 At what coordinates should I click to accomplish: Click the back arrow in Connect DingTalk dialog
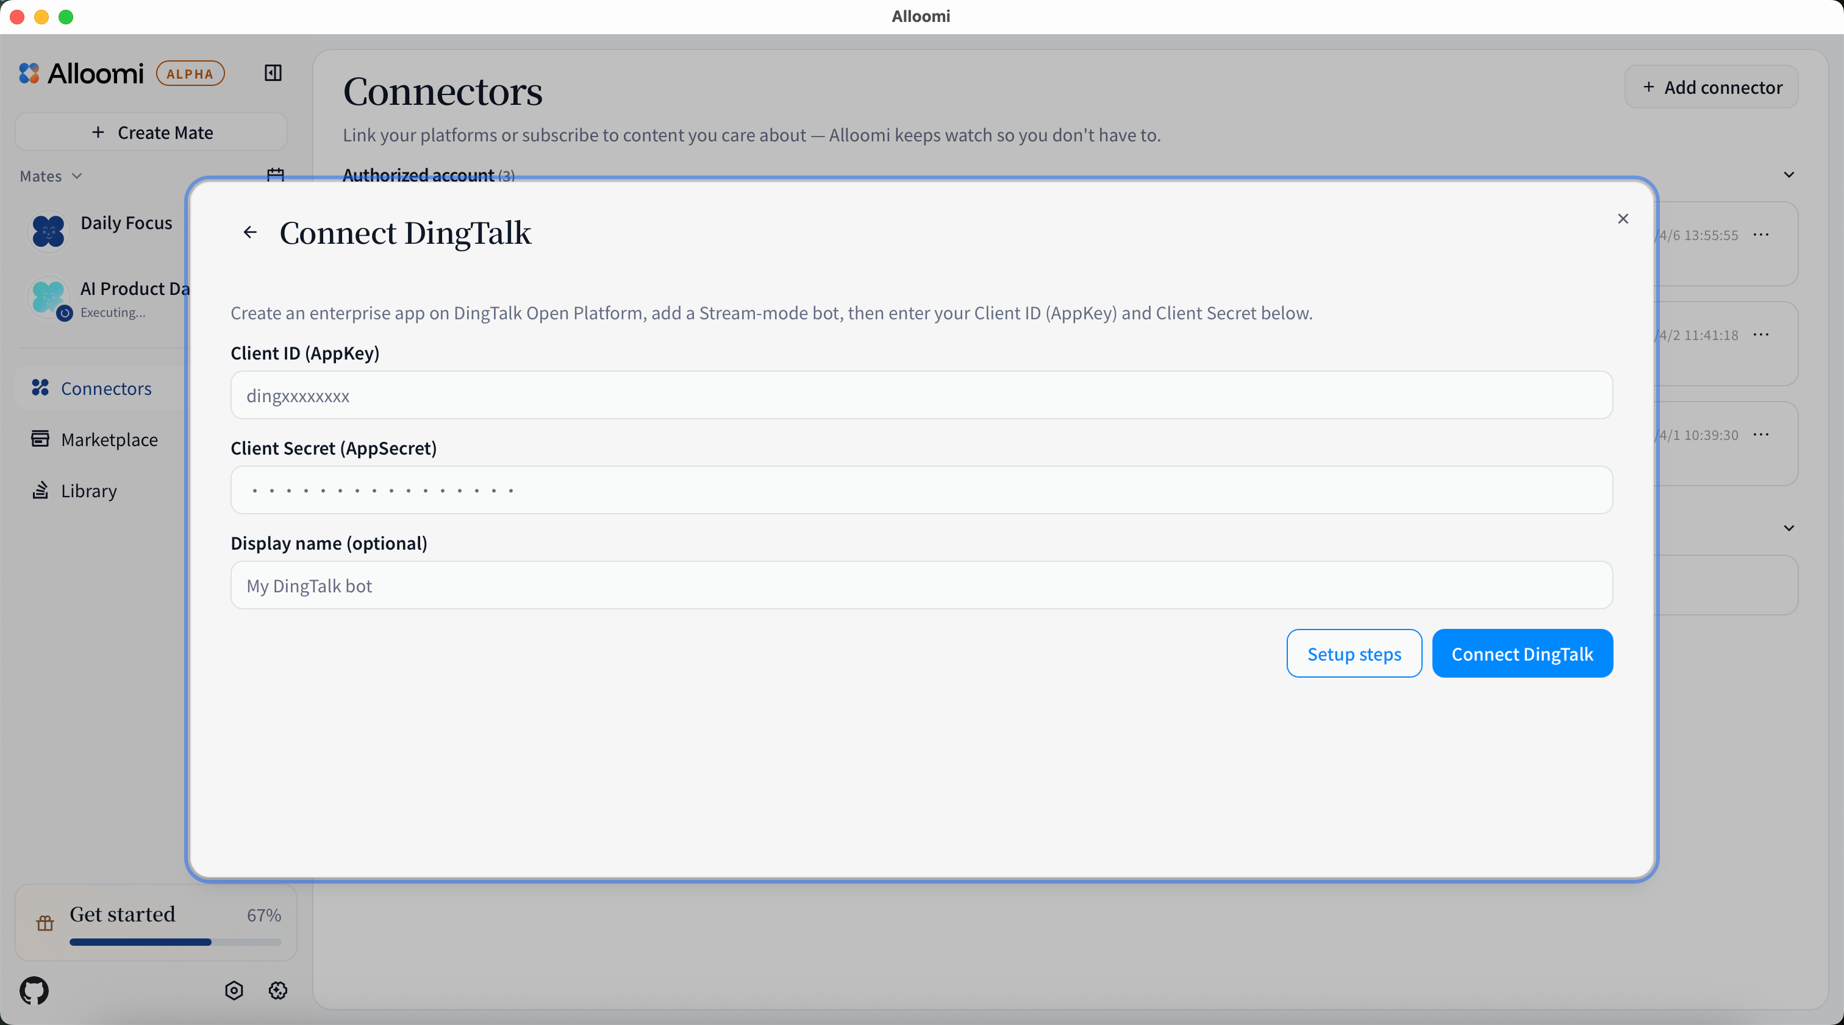click(x=250, y=232)
